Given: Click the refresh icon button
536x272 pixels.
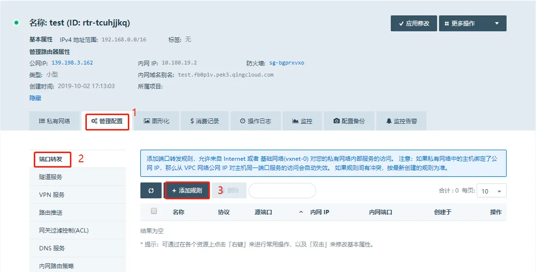Looking at the screenshot, I should pos(151,191).
